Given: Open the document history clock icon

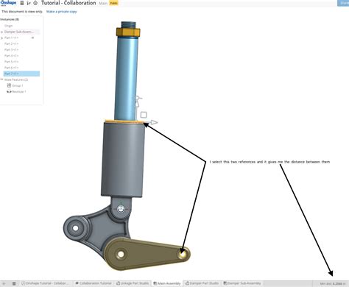Looking at the screenshot, I should point(35,3).
